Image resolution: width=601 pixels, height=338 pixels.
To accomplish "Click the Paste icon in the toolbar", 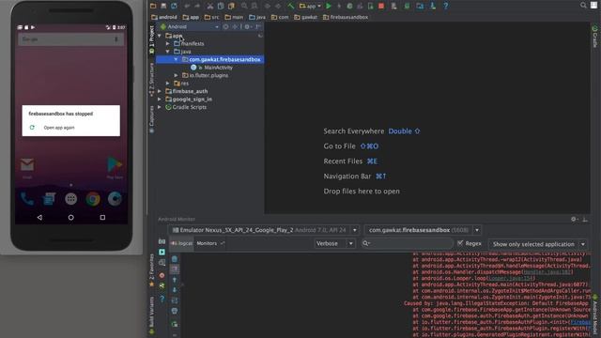I will [231, 6].
